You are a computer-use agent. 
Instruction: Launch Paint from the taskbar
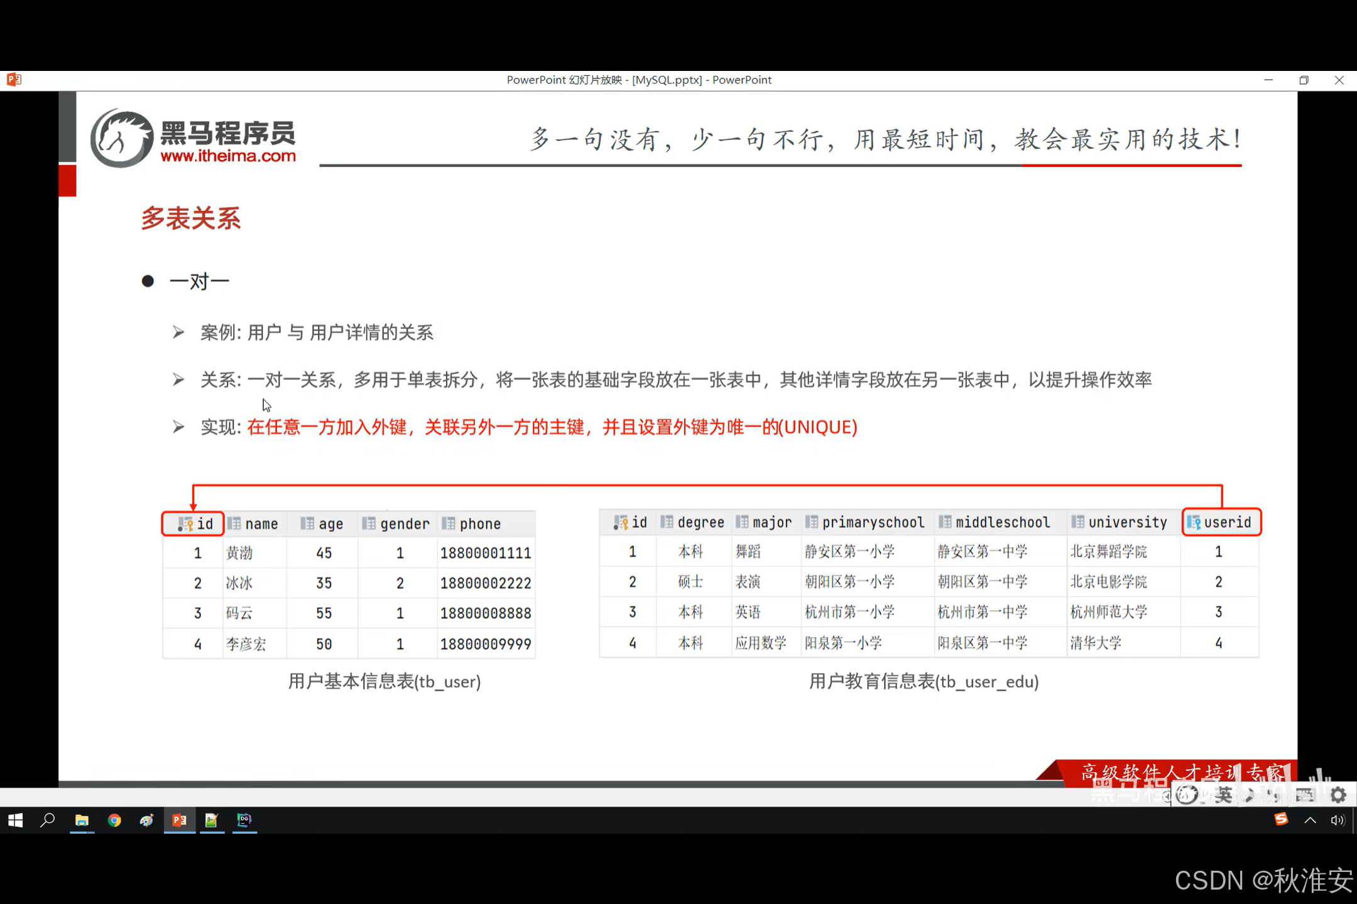point(146,820)
